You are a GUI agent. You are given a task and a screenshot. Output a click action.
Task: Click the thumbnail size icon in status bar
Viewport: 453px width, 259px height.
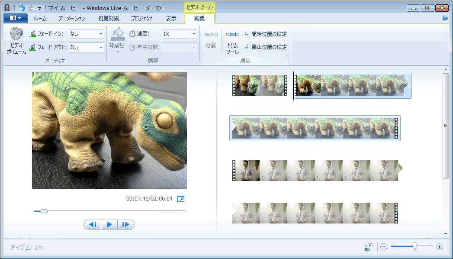[x=368, y=247]
